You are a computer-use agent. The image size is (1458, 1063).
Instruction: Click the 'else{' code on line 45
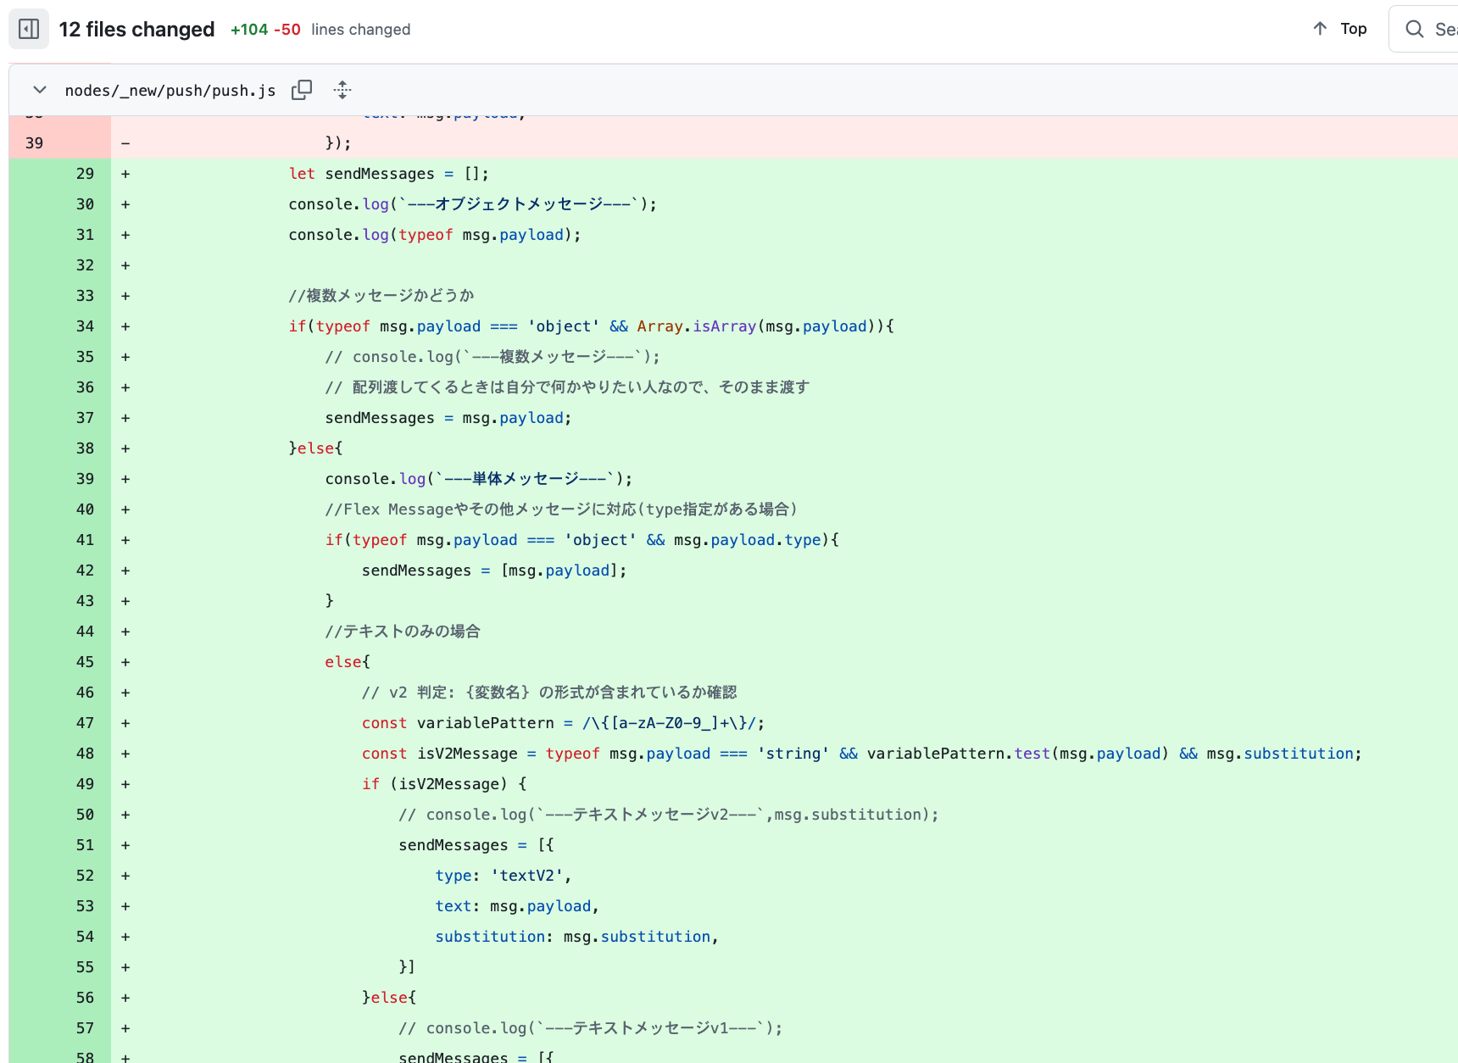point(348,662)
